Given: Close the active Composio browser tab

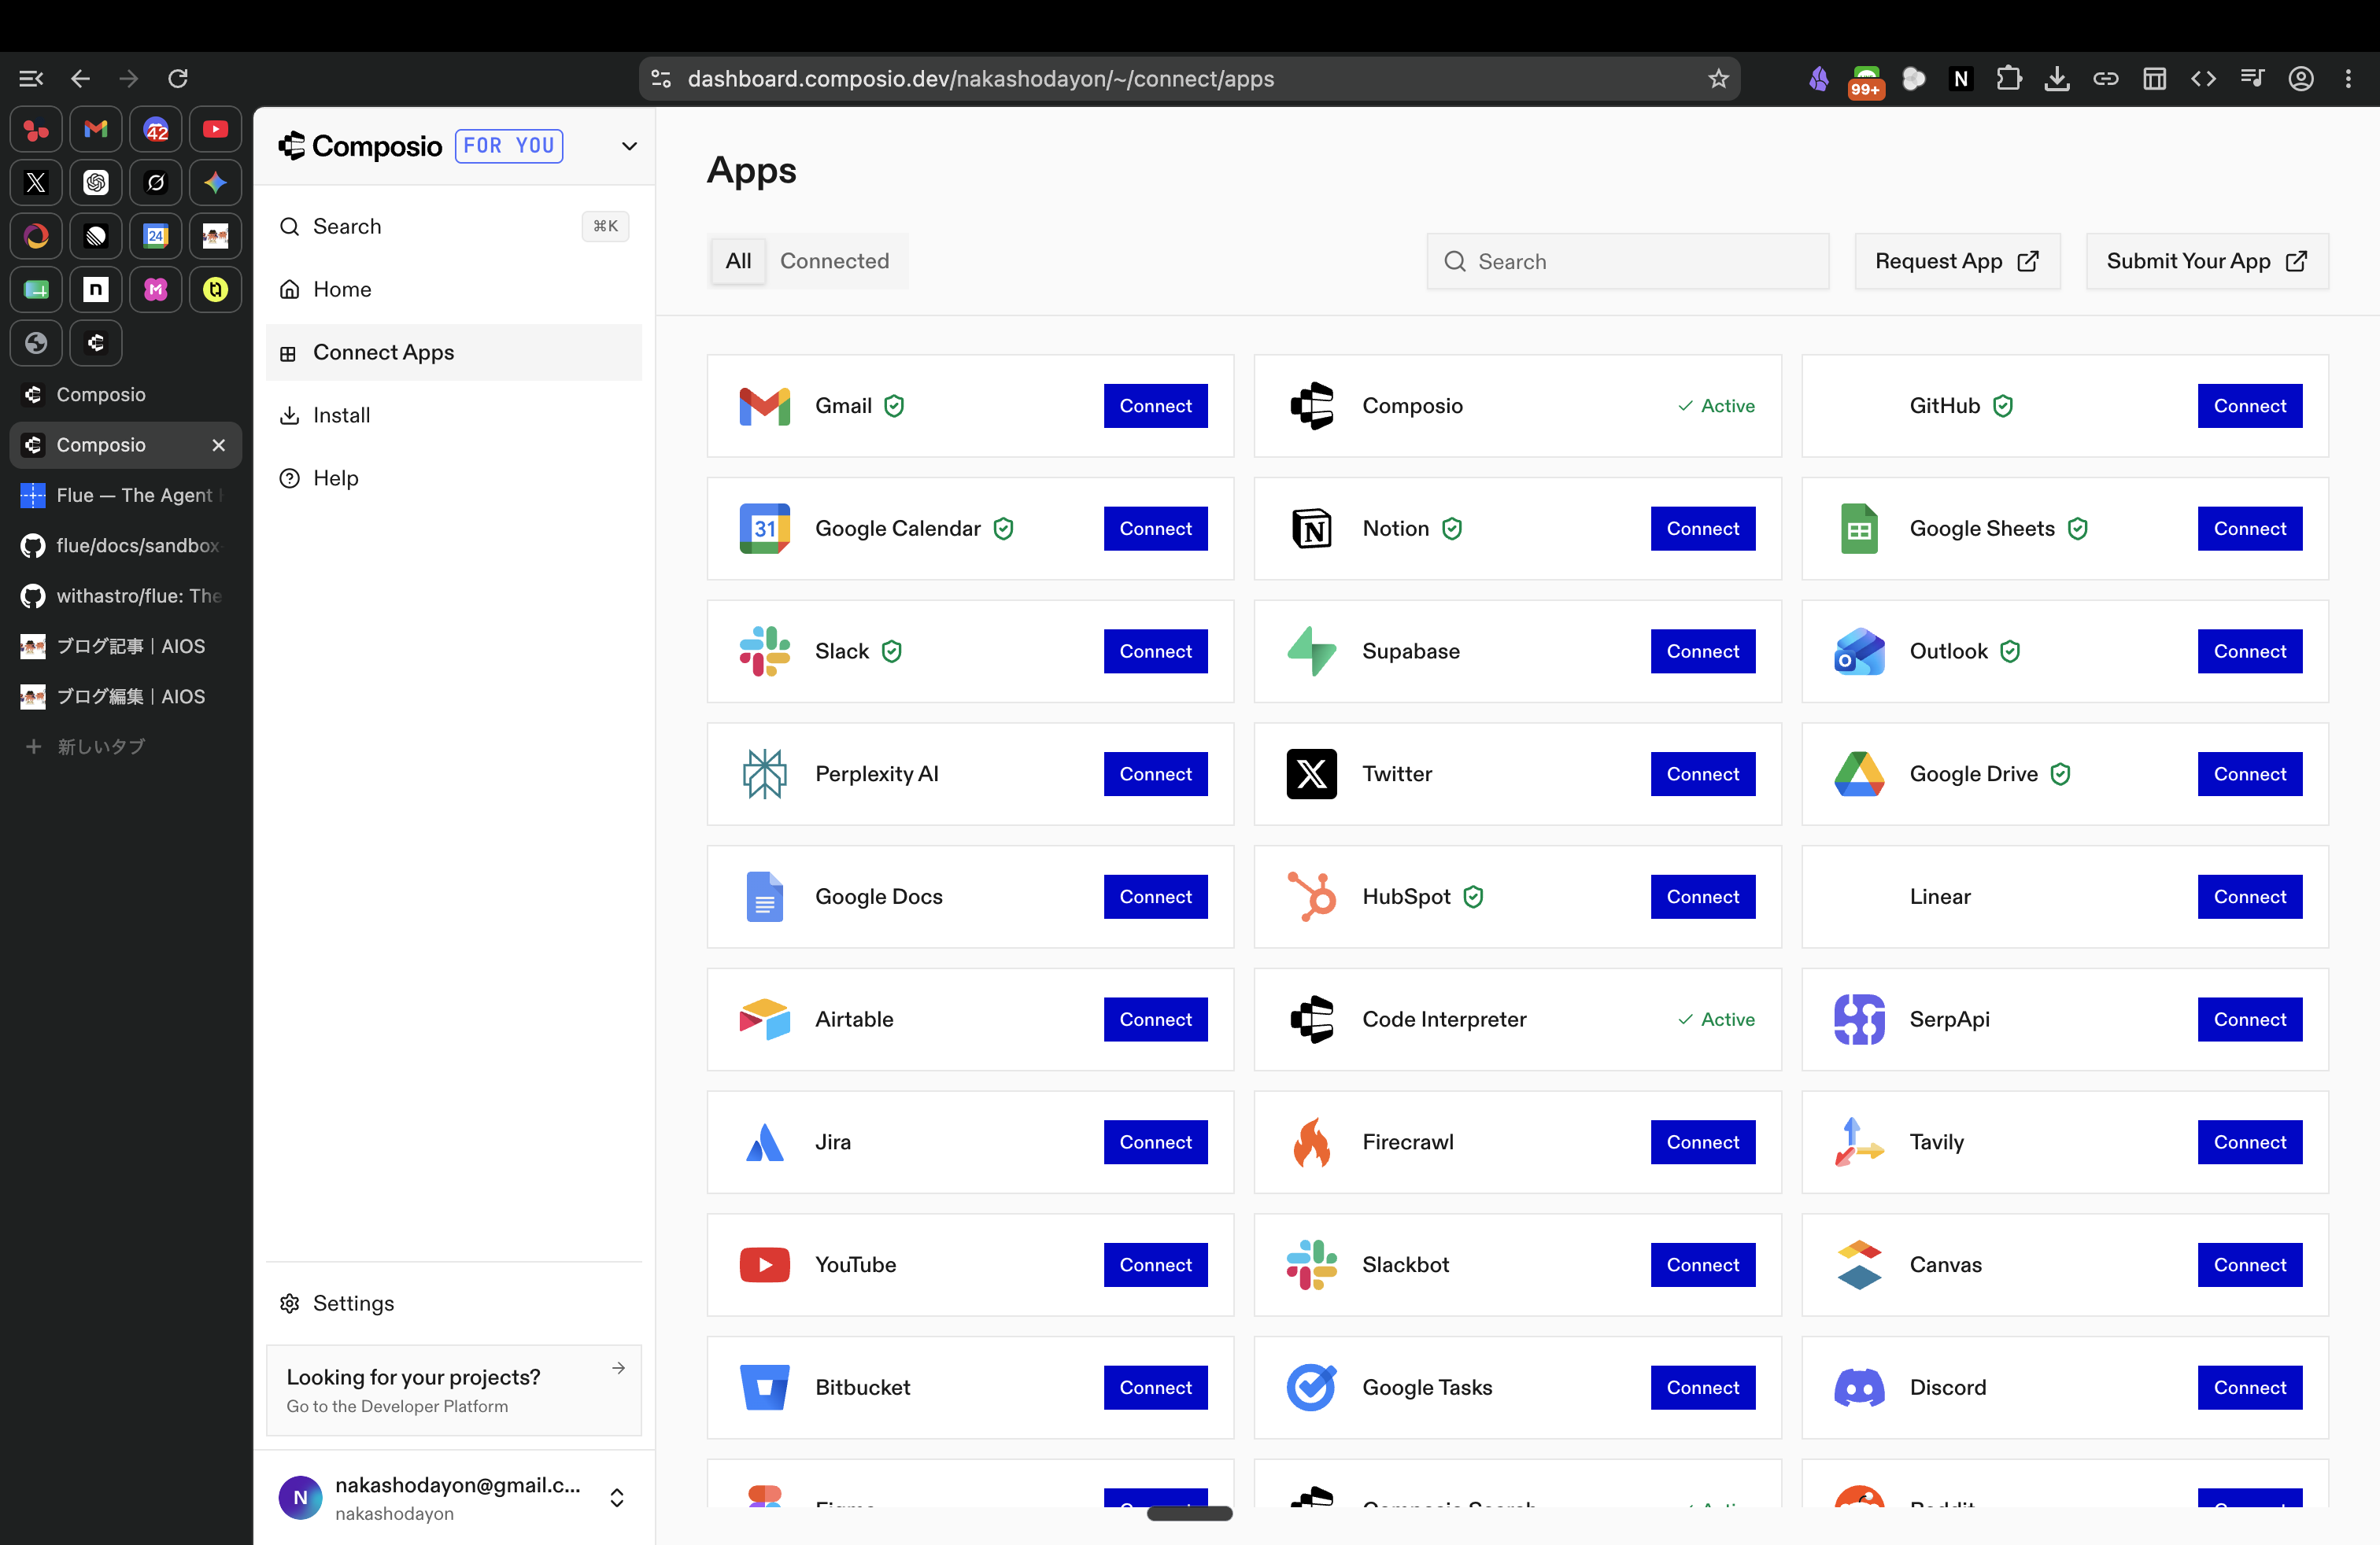Looking at the screenshot, I should tap(219, 444).
